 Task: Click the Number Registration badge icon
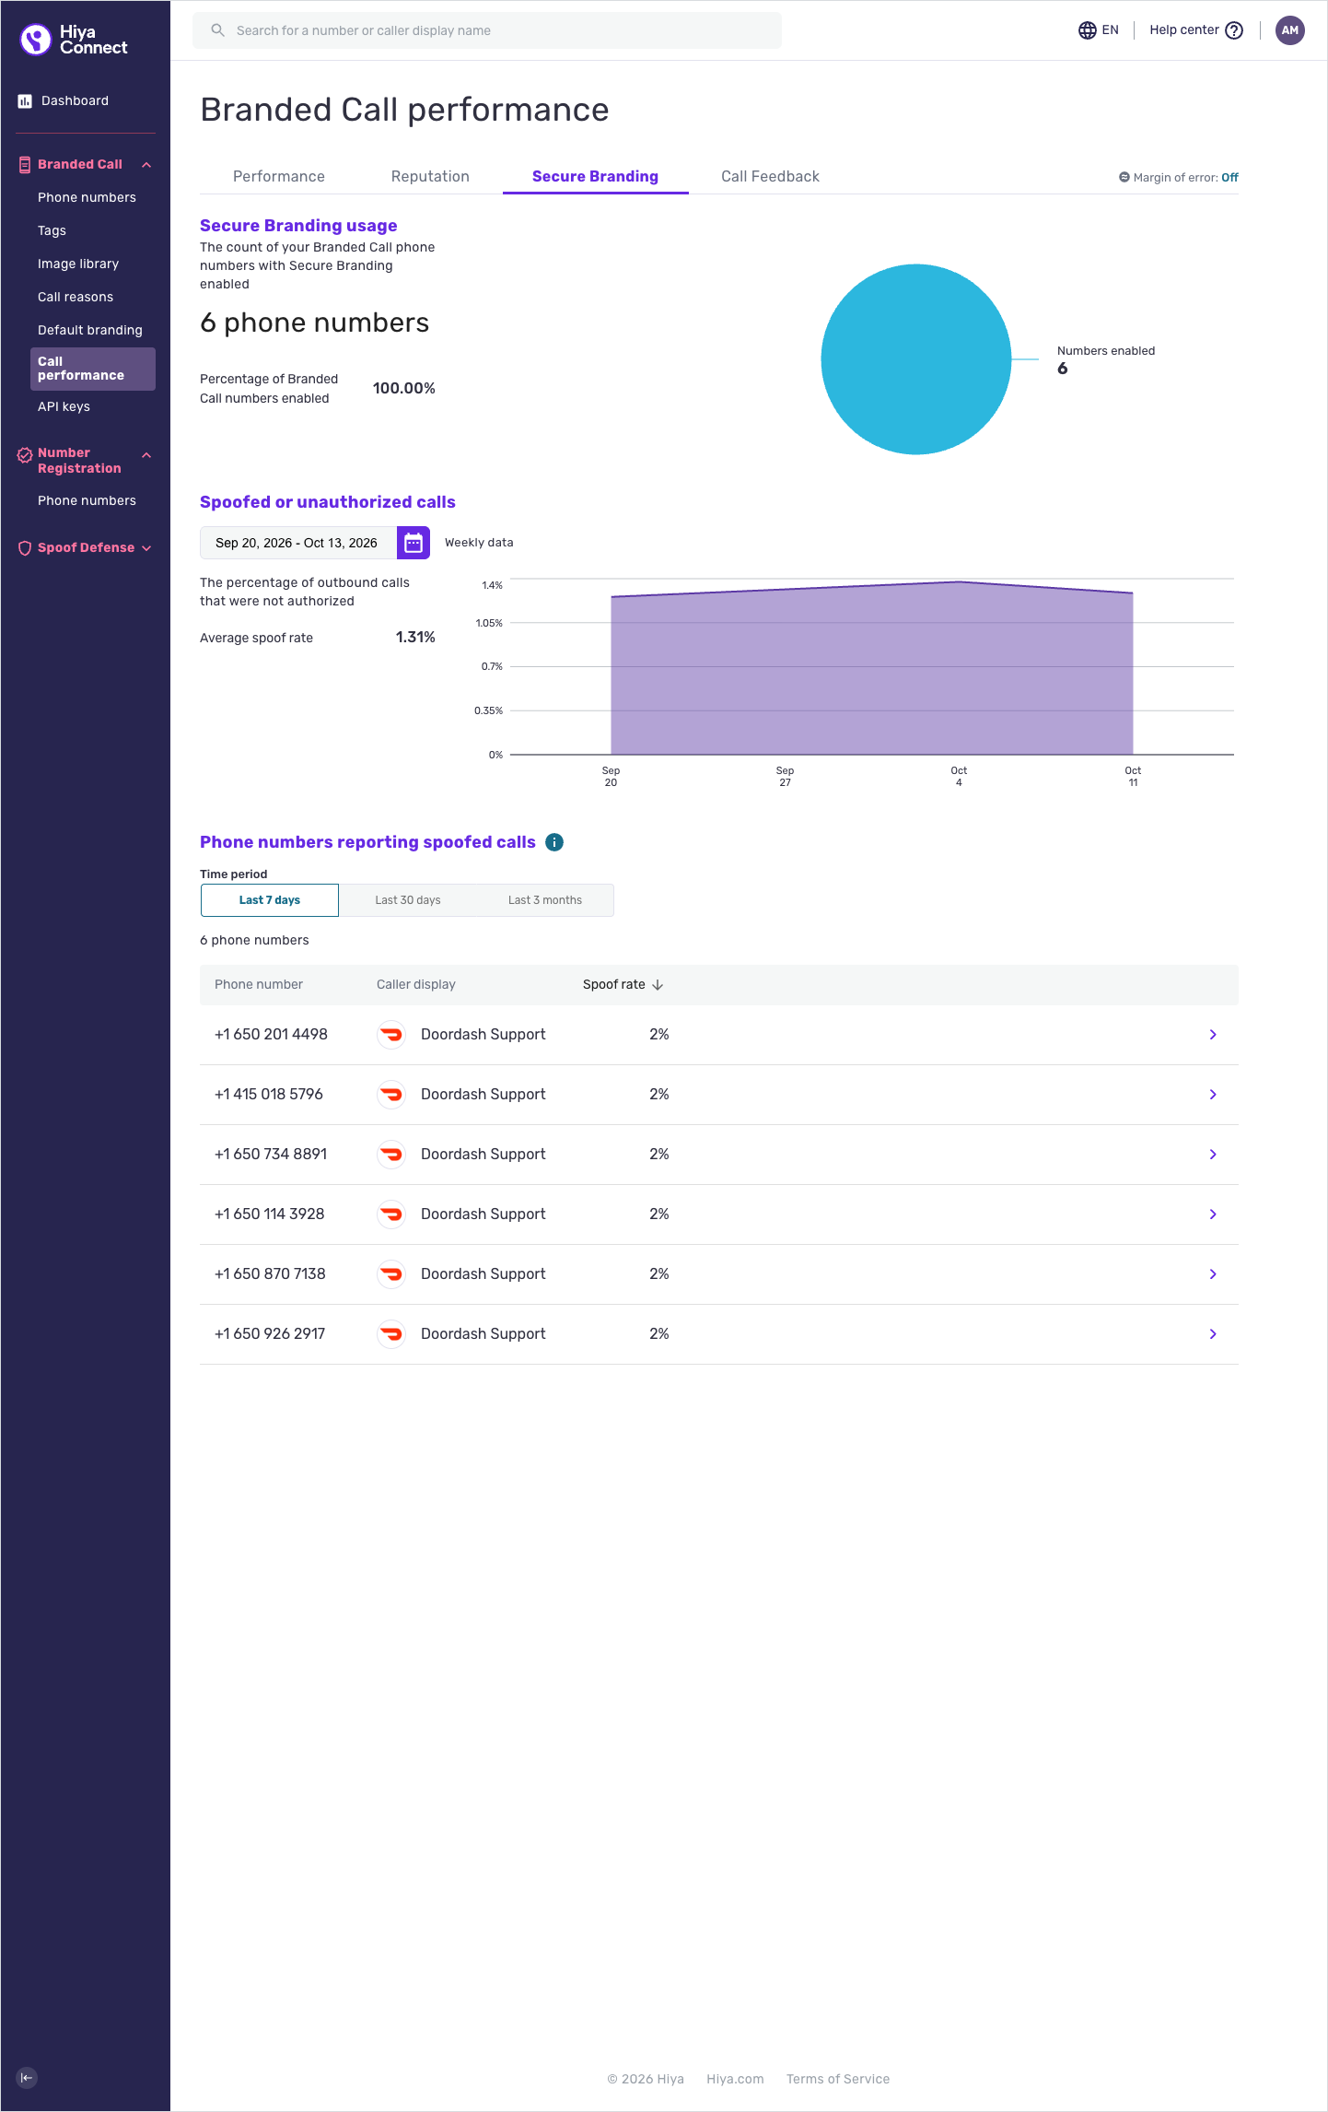click(x=25, y=455)
